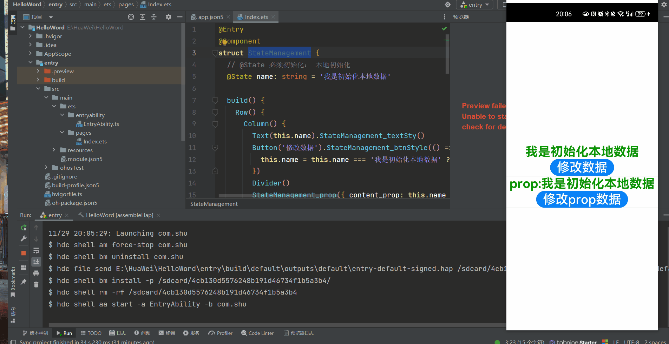Image resolution: width=669 pixels, height=344 pixels.
Task: Click the device target icon in top toolbar
Action: (448, 5)
